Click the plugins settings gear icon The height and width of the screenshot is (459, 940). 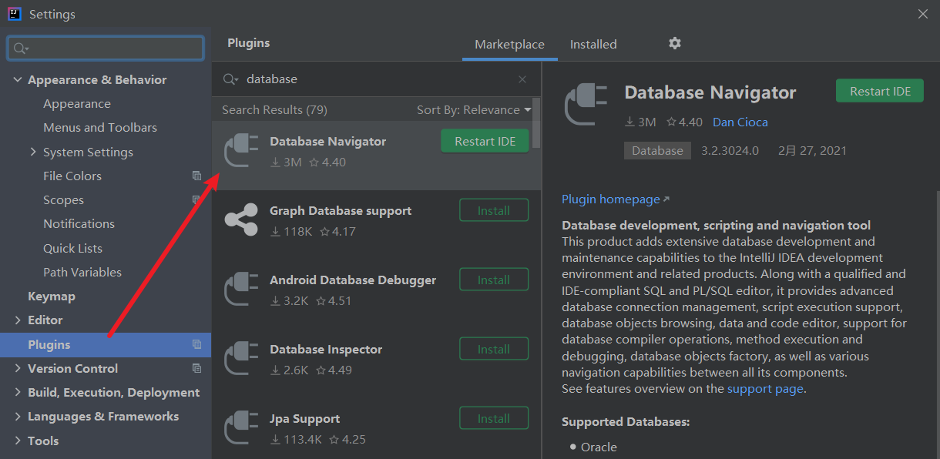pyautogui.click(x=675, y=43)
